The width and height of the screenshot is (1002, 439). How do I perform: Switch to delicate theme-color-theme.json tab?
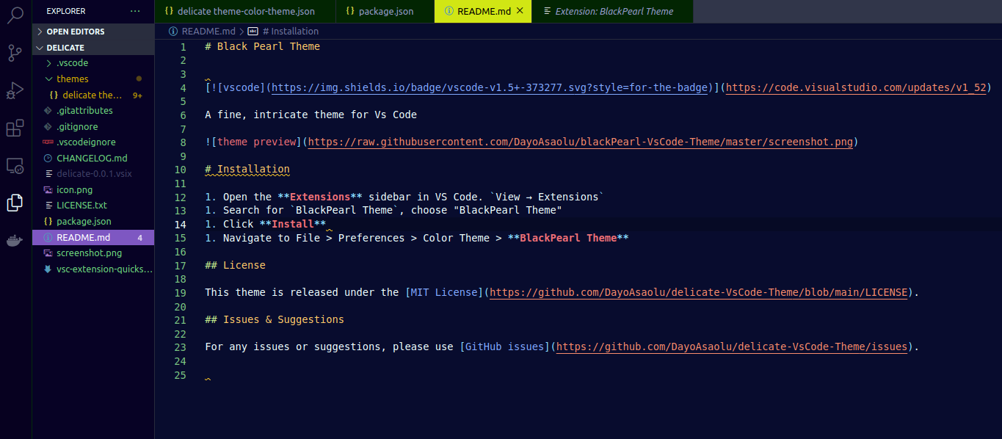tap(245, 11)
